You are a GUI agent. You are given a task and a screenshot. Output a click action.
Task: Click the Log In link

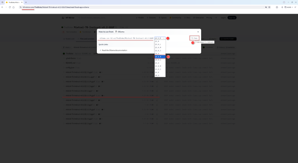coord(223,18)
